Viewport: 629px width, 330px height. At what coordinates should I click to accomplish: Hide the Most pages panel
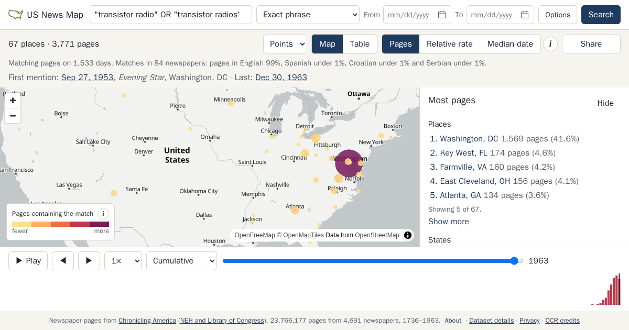point(605,103)
